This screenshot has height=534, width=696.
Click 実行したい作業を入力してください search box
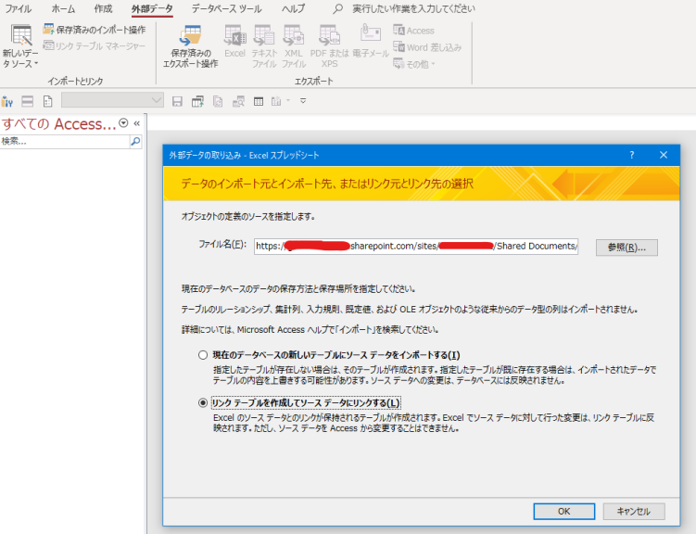413,8
